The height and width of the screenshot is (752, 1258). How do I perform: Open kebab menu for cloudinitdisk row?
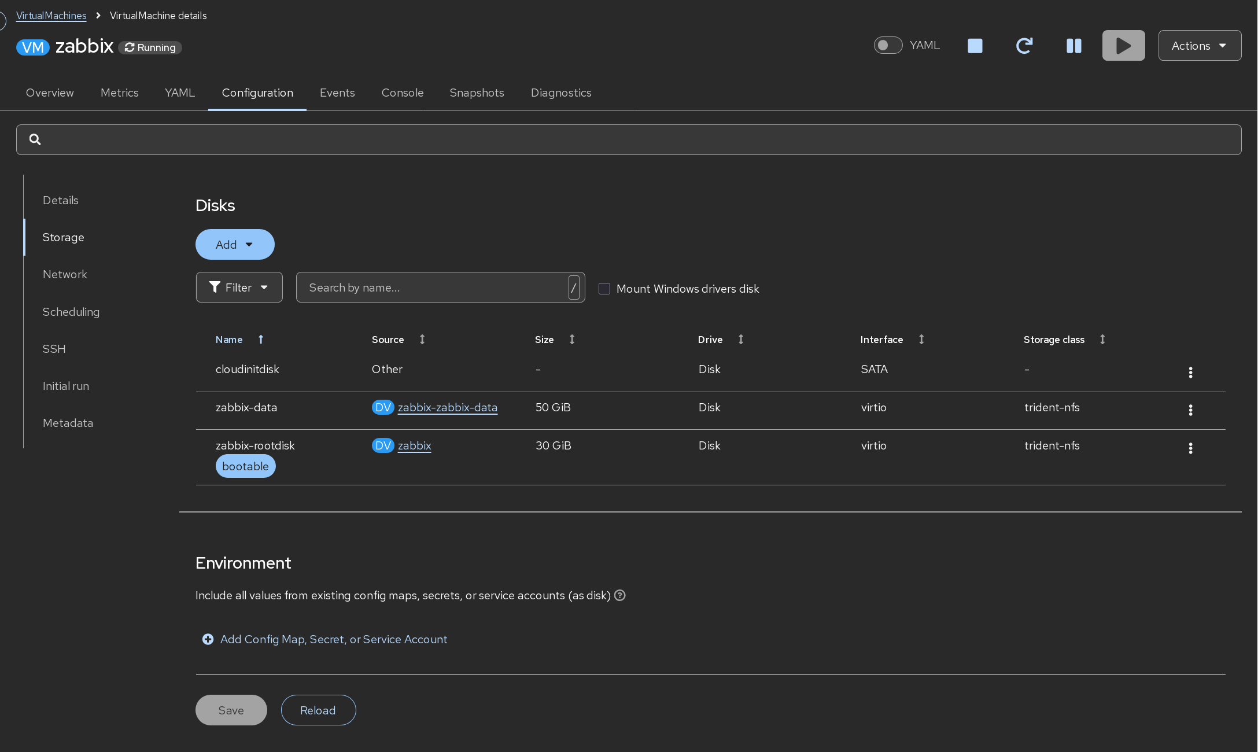(x=1190, y=373)
